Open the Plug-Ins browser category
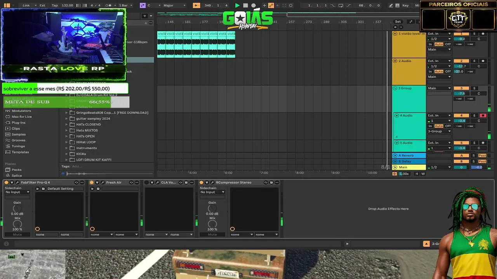The width and height of the screenshot is (497, 279). pos(18,122)
